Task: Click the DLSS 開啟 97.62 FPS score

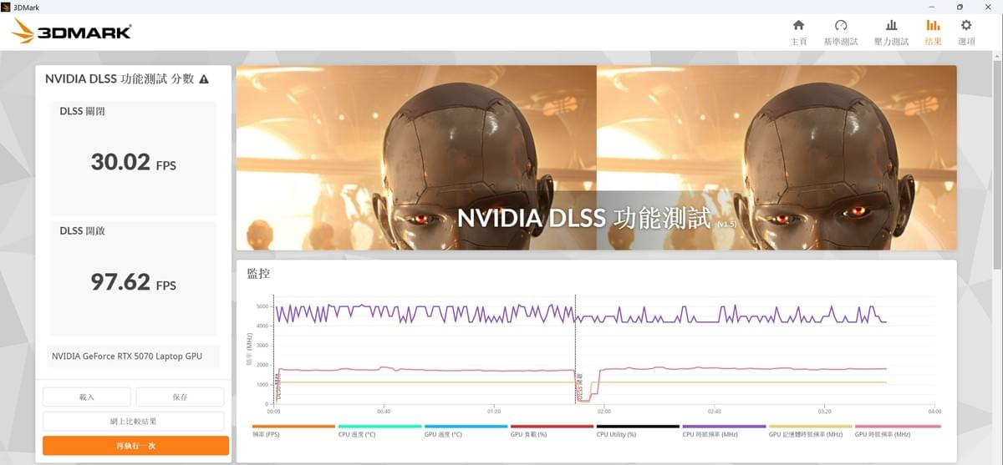Action: pyautogui.click(x=134, y=281)
